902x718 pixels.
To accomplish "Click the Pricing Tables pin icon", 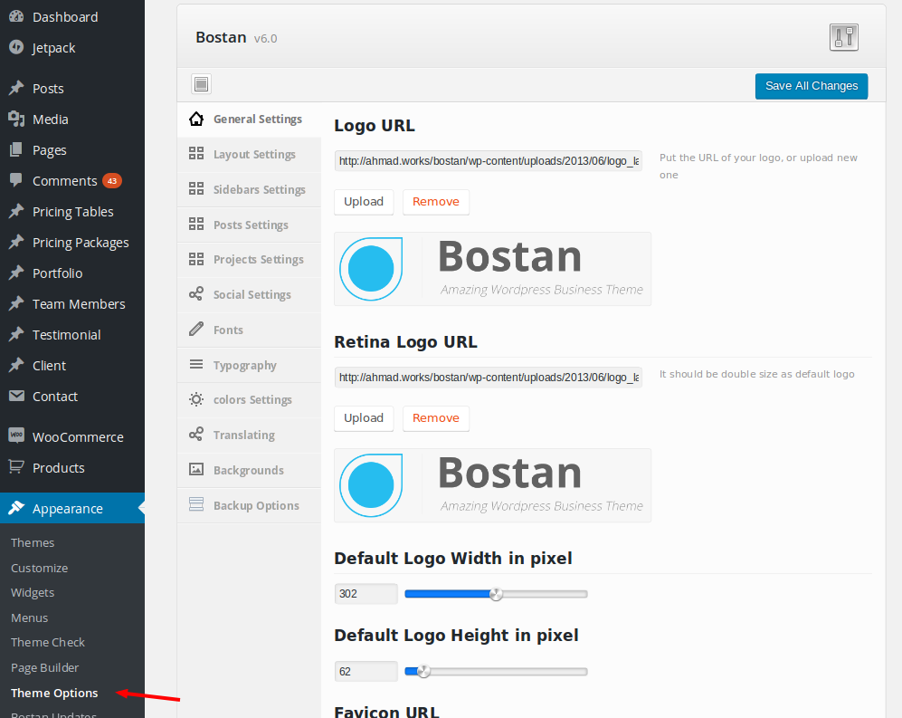I will coord(16,211).
